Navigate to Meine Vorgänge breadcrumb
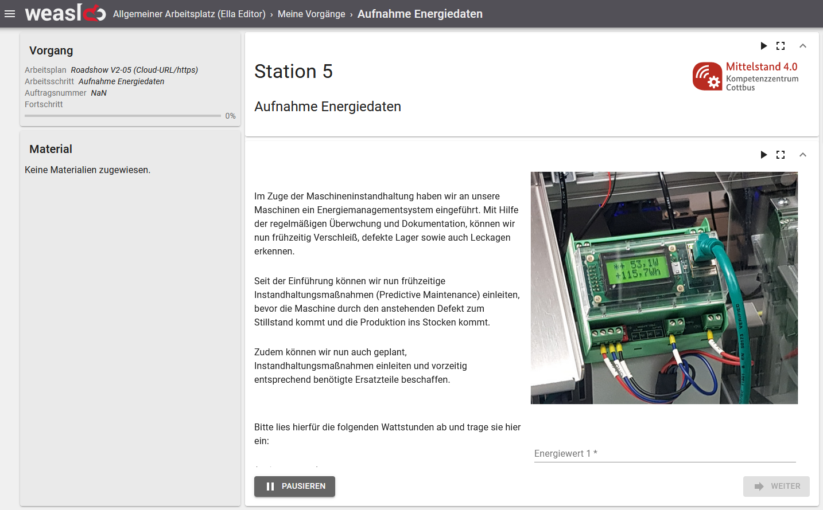 [311, 14]
